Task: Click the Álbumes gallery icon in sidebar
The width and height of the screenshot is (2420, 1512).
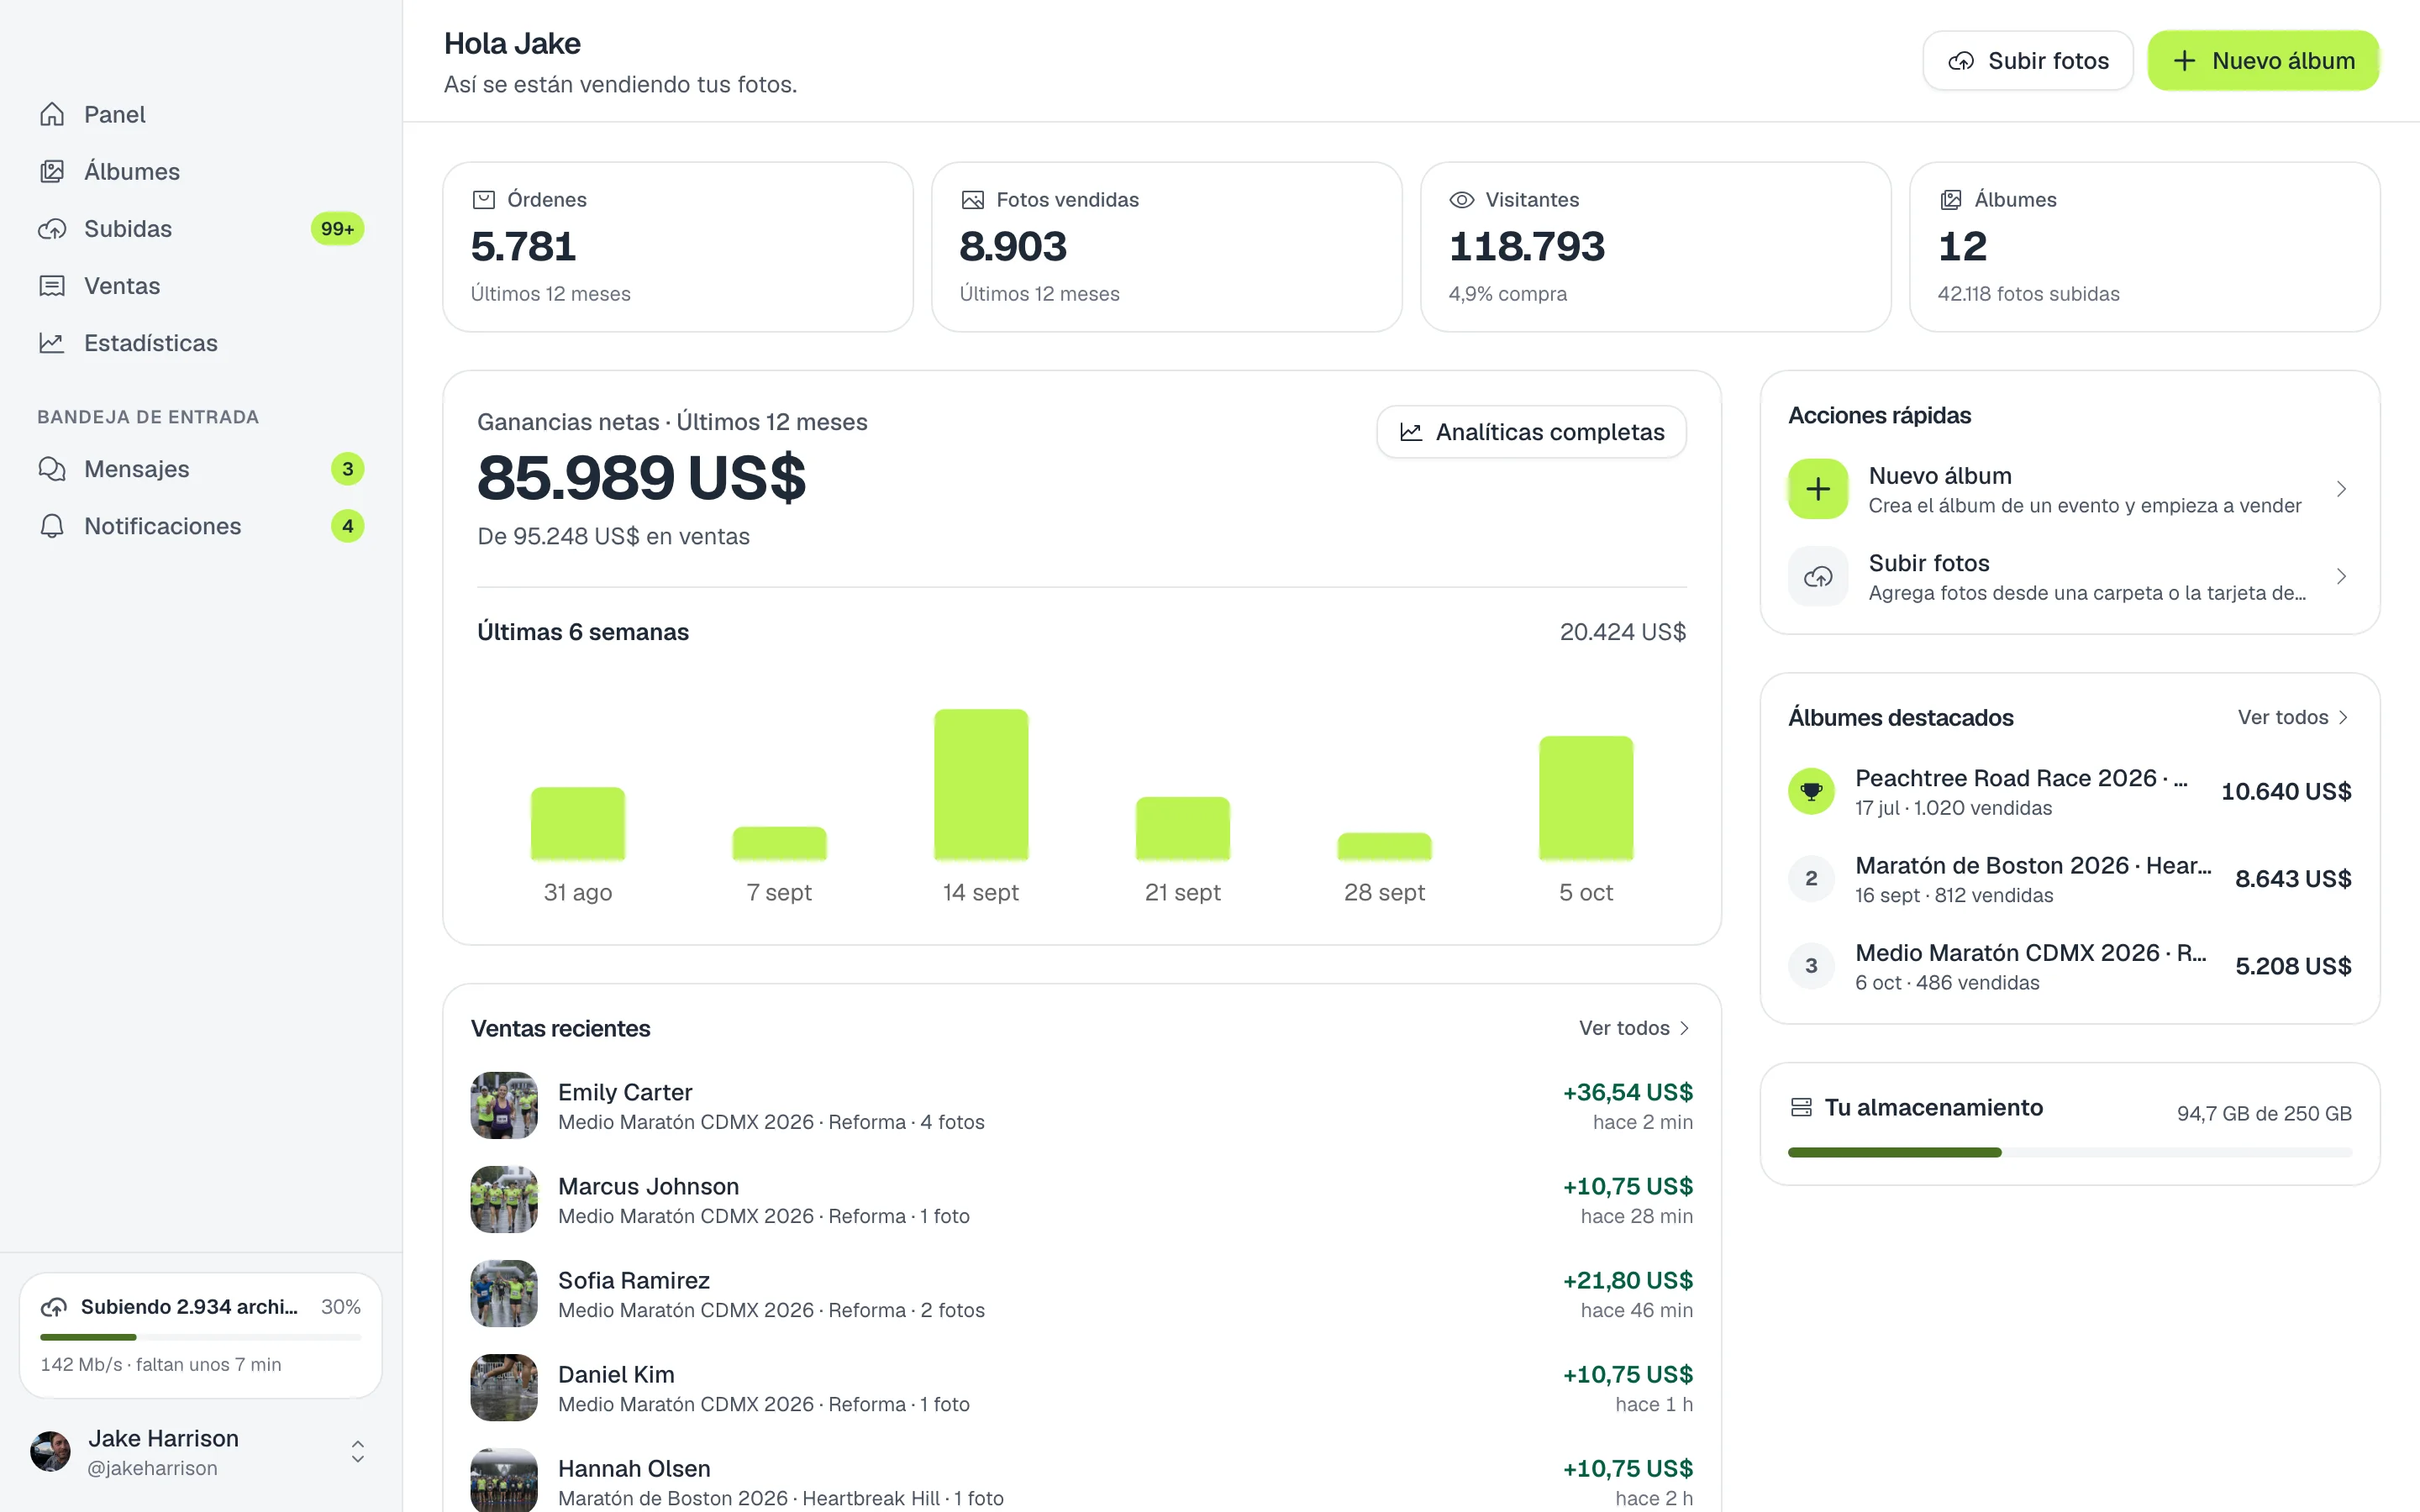Action: [x=52, y=172]
